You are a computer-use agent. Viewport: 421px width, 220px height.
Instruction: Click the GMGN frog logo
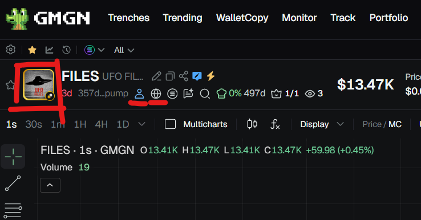[x=17, y=18]
